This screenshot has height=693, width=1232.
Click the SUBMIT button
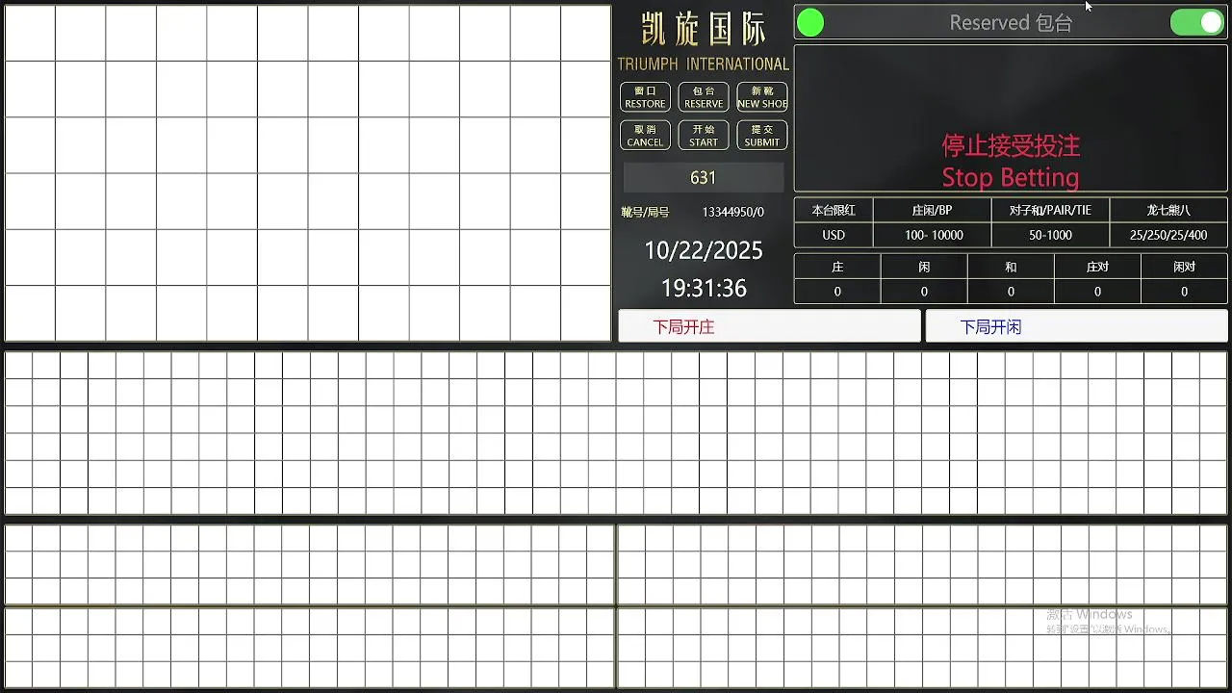762,136
